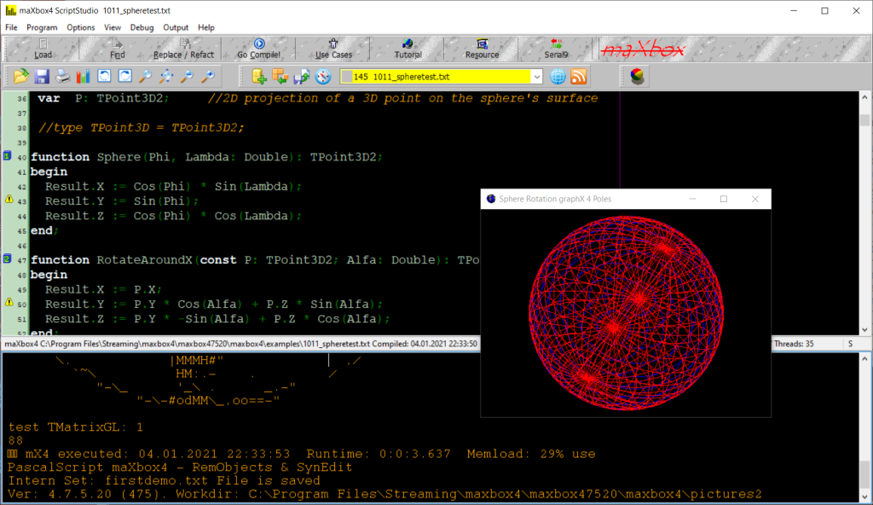Click the orange RSS feed icon
Screen dimensions: 873x505
coord(579,77)
